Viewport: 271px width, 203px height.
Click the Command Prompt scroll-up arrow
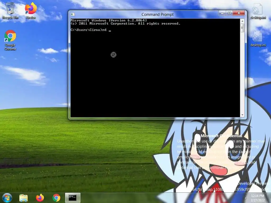pyautogui.click(x=242, y=21)
